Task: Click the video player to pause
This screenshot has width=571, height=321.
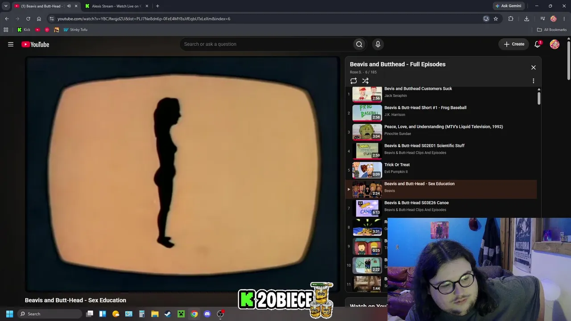Action: click(x=182, y=174)
